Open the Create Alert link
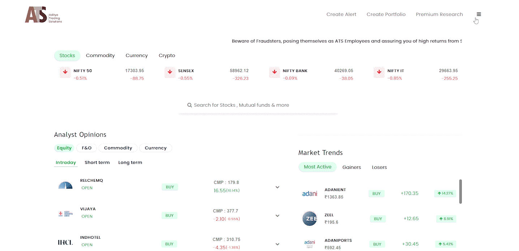Screen dimensions: 519x251 (342, 14)
